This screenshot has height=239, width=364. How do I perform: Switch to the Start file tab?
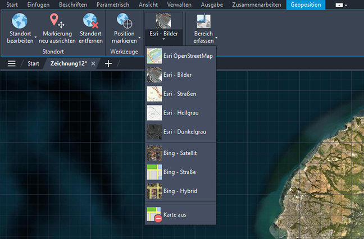[33, 63]
